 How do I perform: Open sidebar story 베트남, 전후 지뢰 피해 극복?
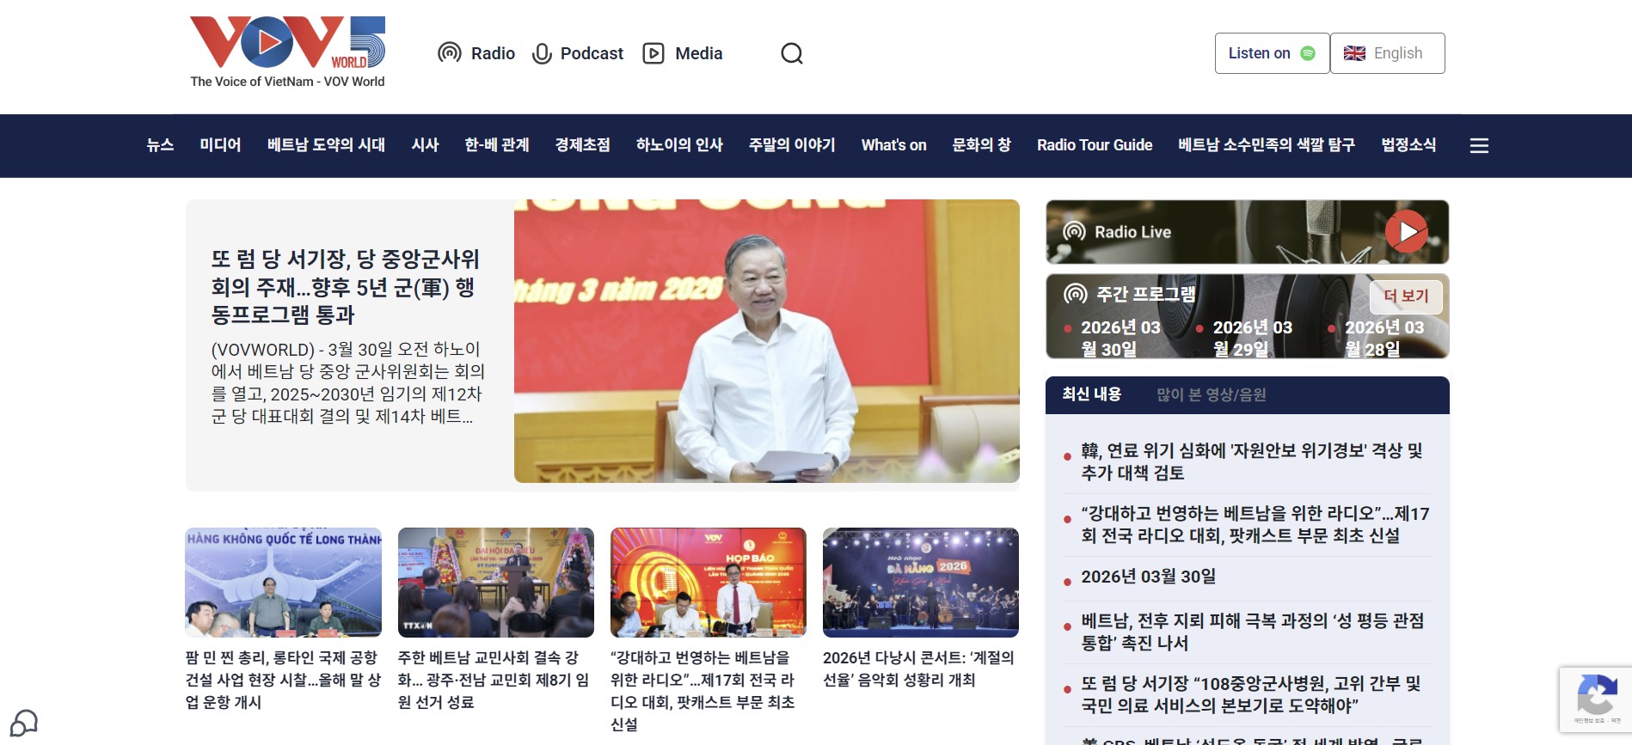1253,632
